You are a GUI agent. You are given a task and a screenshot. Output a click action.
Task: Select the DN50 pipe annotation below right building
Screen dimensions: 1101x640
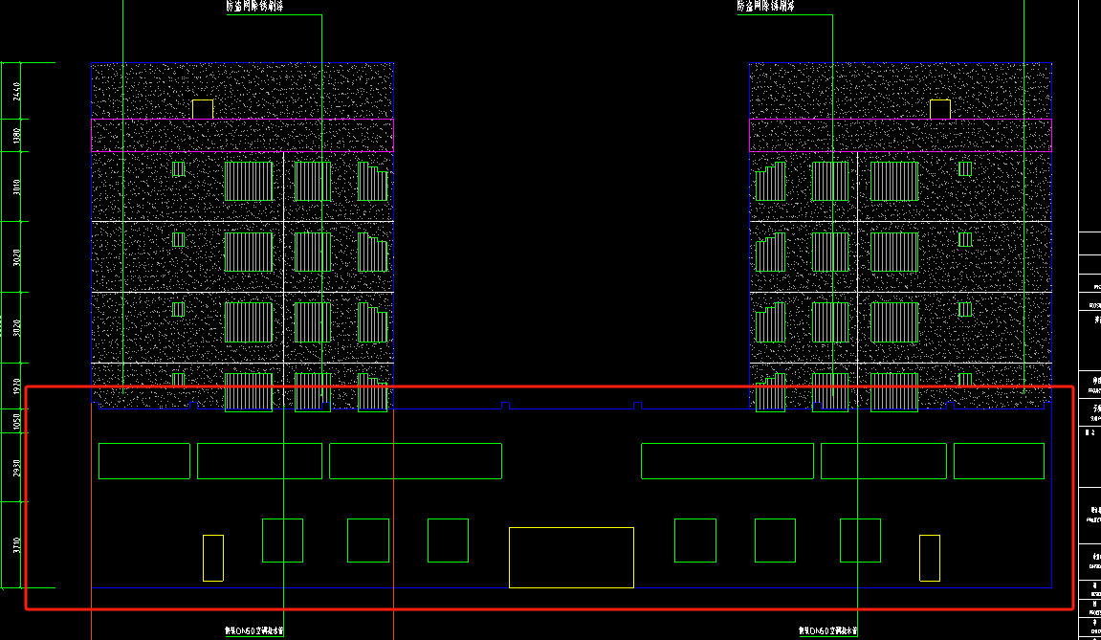[827, 630]
